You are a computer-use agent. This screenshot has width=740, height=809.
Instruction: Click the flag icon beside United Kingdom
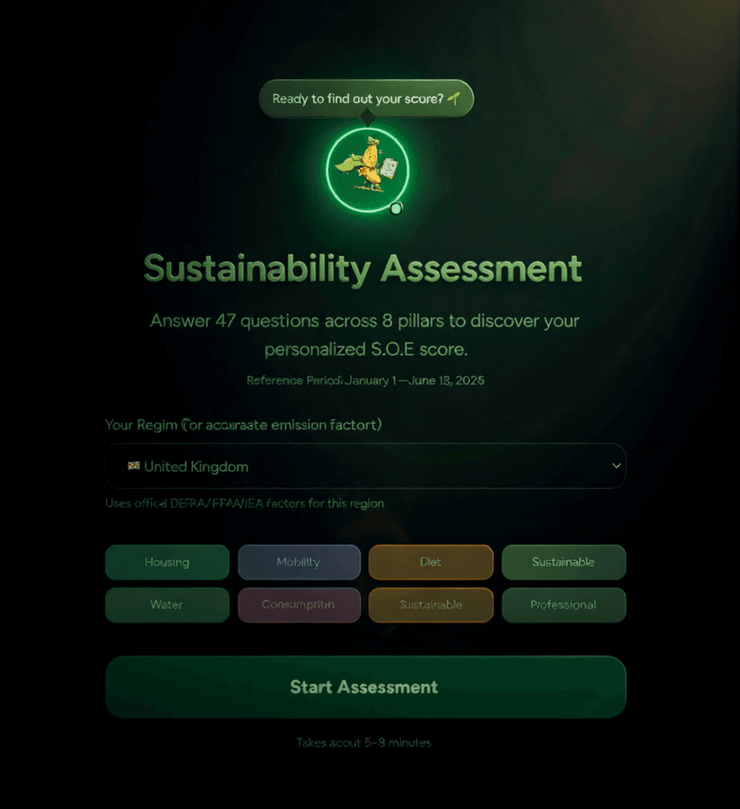pyautogui.click(x=134, y=466)
